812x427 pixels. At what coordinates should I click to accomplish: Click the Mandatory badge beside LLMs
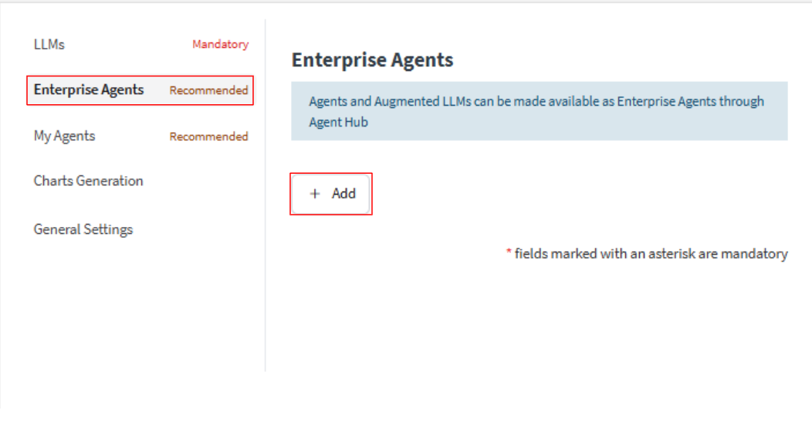220,45
